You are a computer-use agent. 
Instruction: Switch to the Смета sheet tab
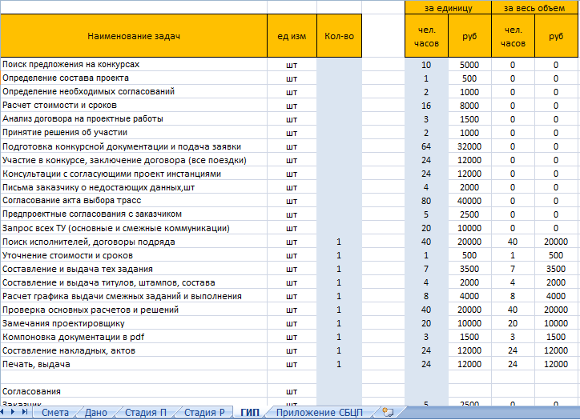(x=55, y=412)
